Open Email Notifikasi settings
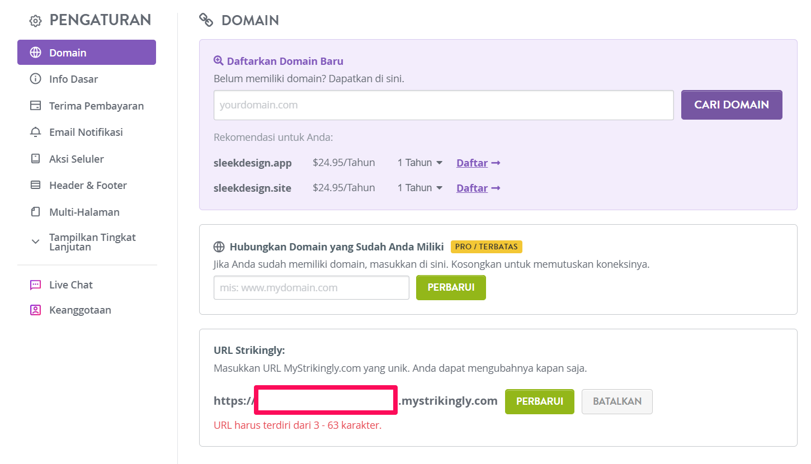This screenshot has height=464, width=811. [87, 132]
